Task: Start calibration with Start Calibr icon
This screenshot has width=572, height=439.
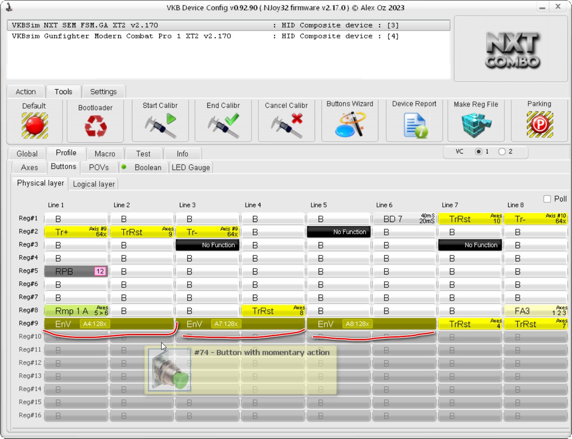Action: pos(160,126)
